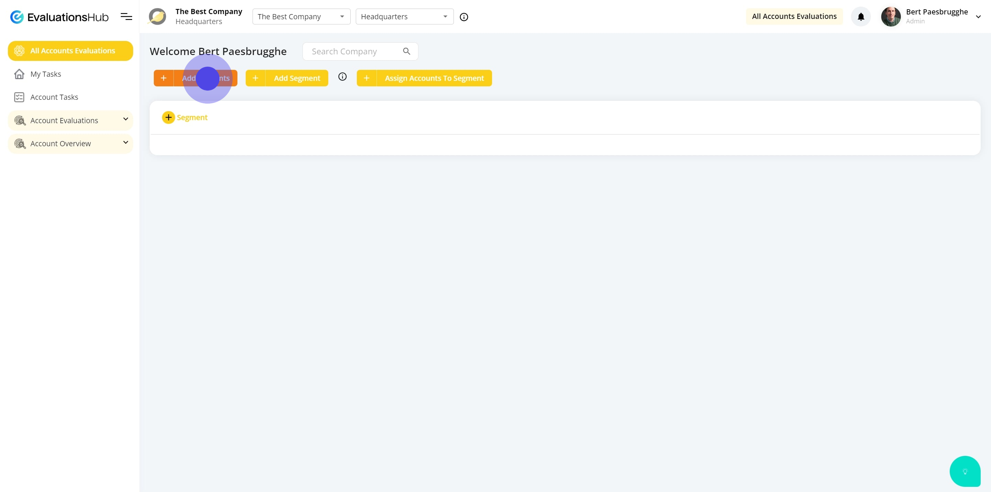Toggle the hamburger sidebar menu icon
Image resolution: width=991 pixels, height=492 pixels.
[126, 17]
